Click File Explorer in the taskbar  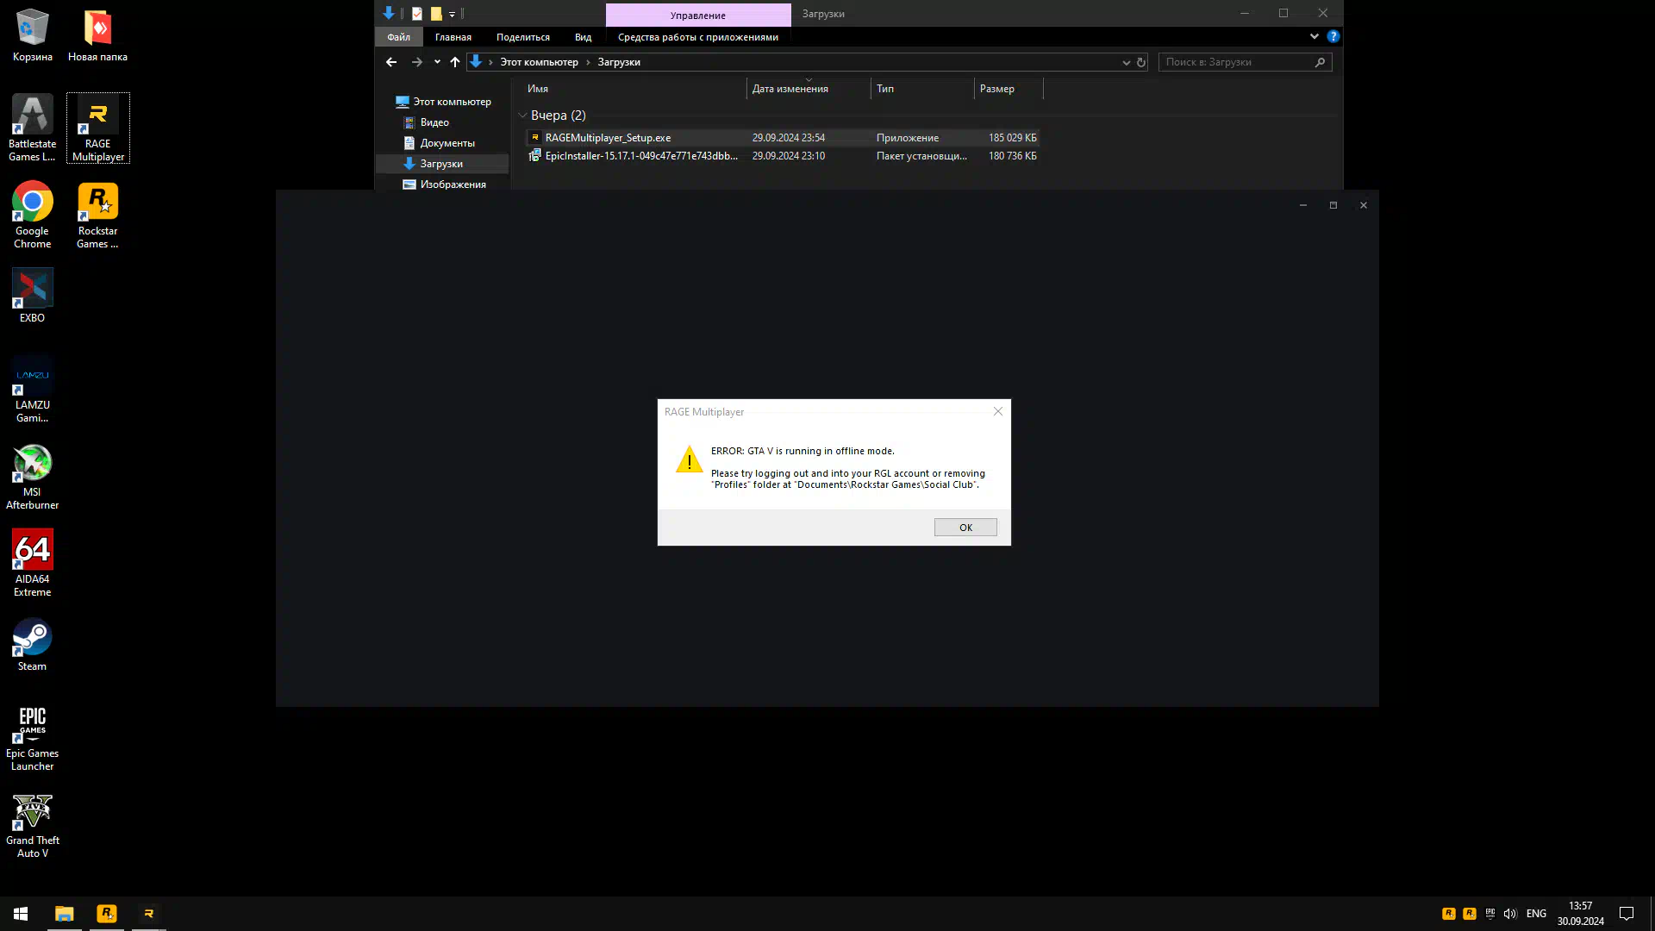click(x=65, y=914)
